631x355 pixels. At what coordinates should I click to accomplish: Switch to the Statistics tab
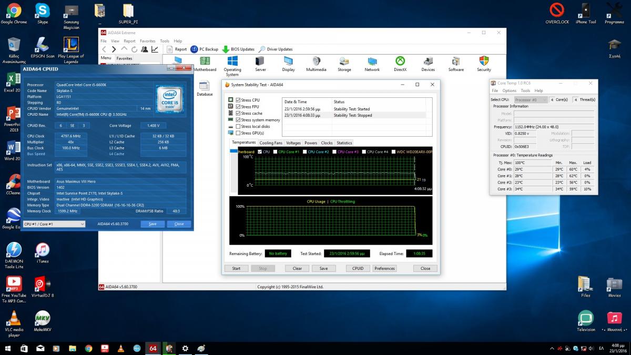click(x=344, y=143)
